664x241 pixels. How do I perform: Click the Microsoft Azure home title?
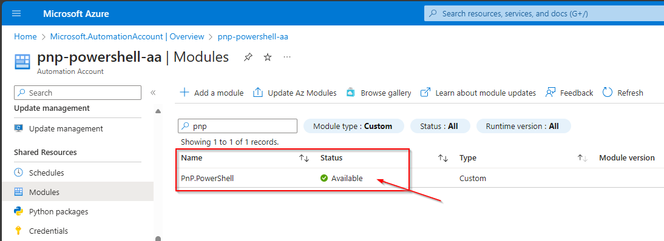pyautogui.click(x=76, y=13)
